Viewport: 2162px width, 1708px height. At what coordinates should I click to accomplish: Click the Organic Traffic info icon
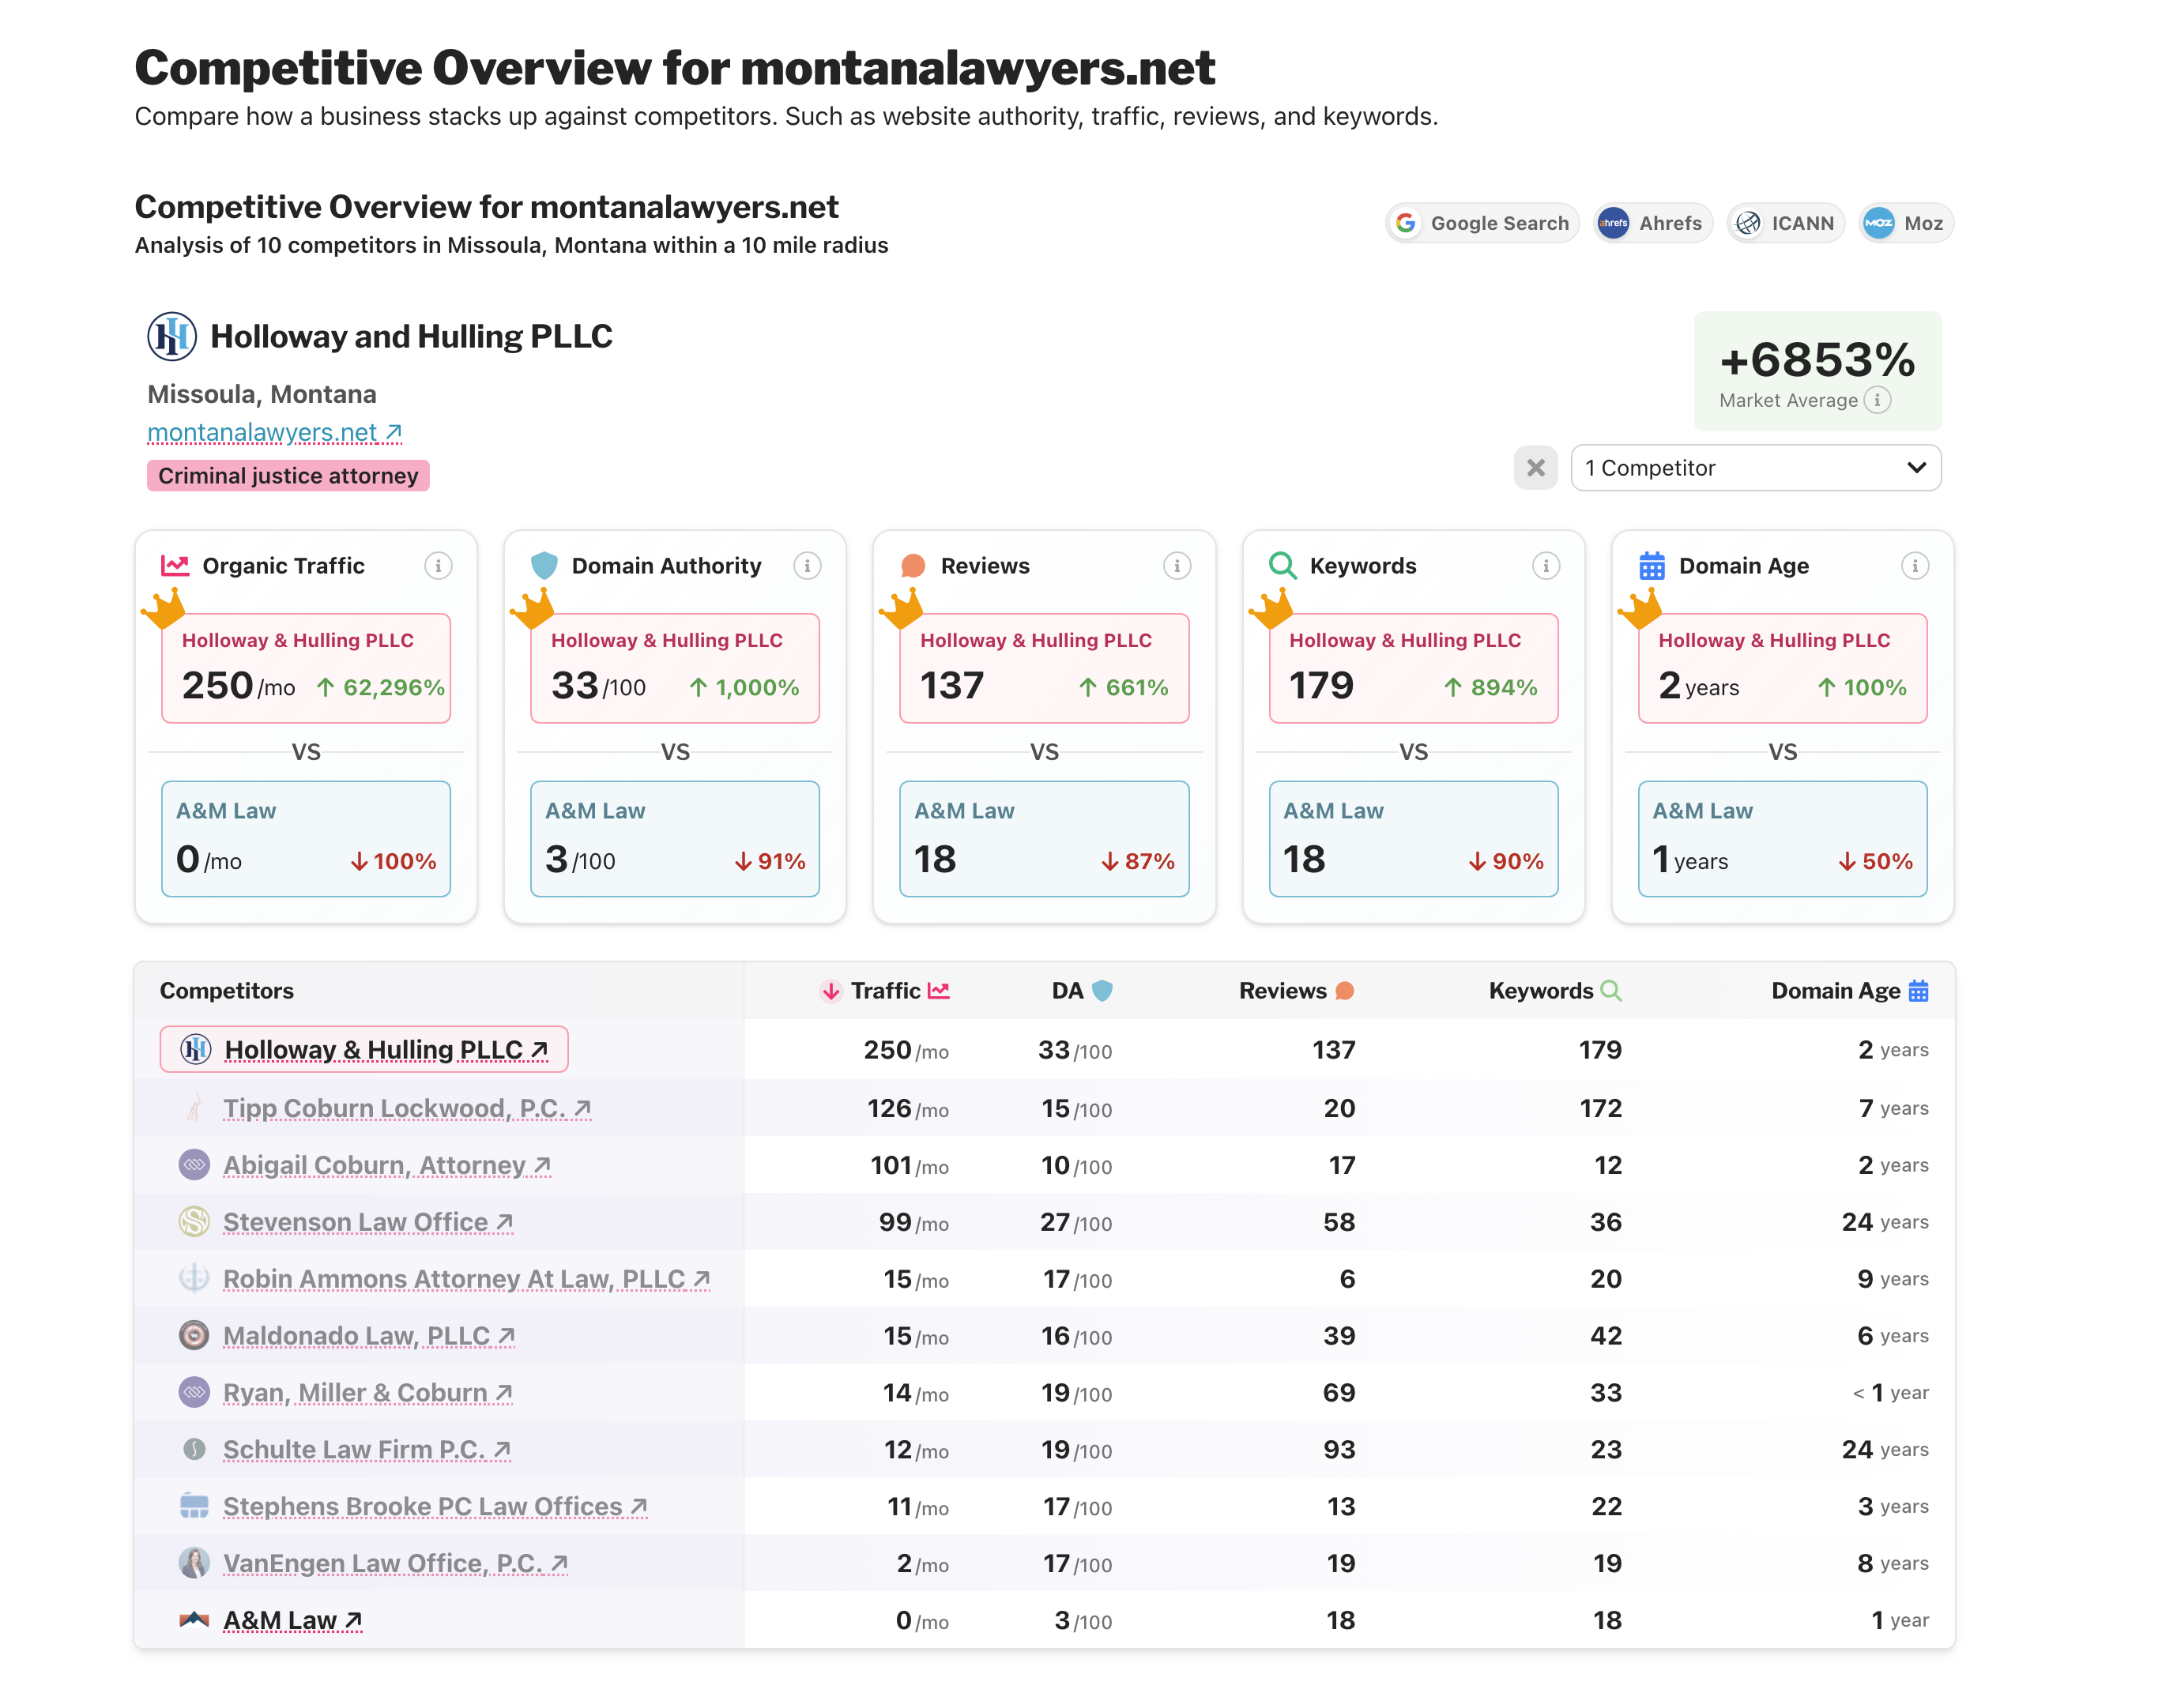pyautogui.click(x=438, y=566)
